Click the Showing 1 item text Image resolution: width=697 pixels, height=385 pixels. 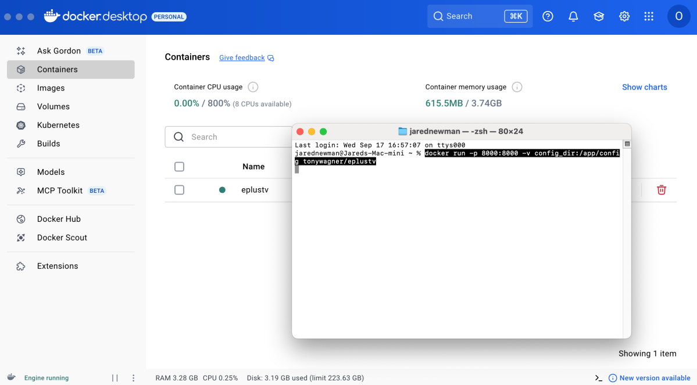(x=647, y=354)
